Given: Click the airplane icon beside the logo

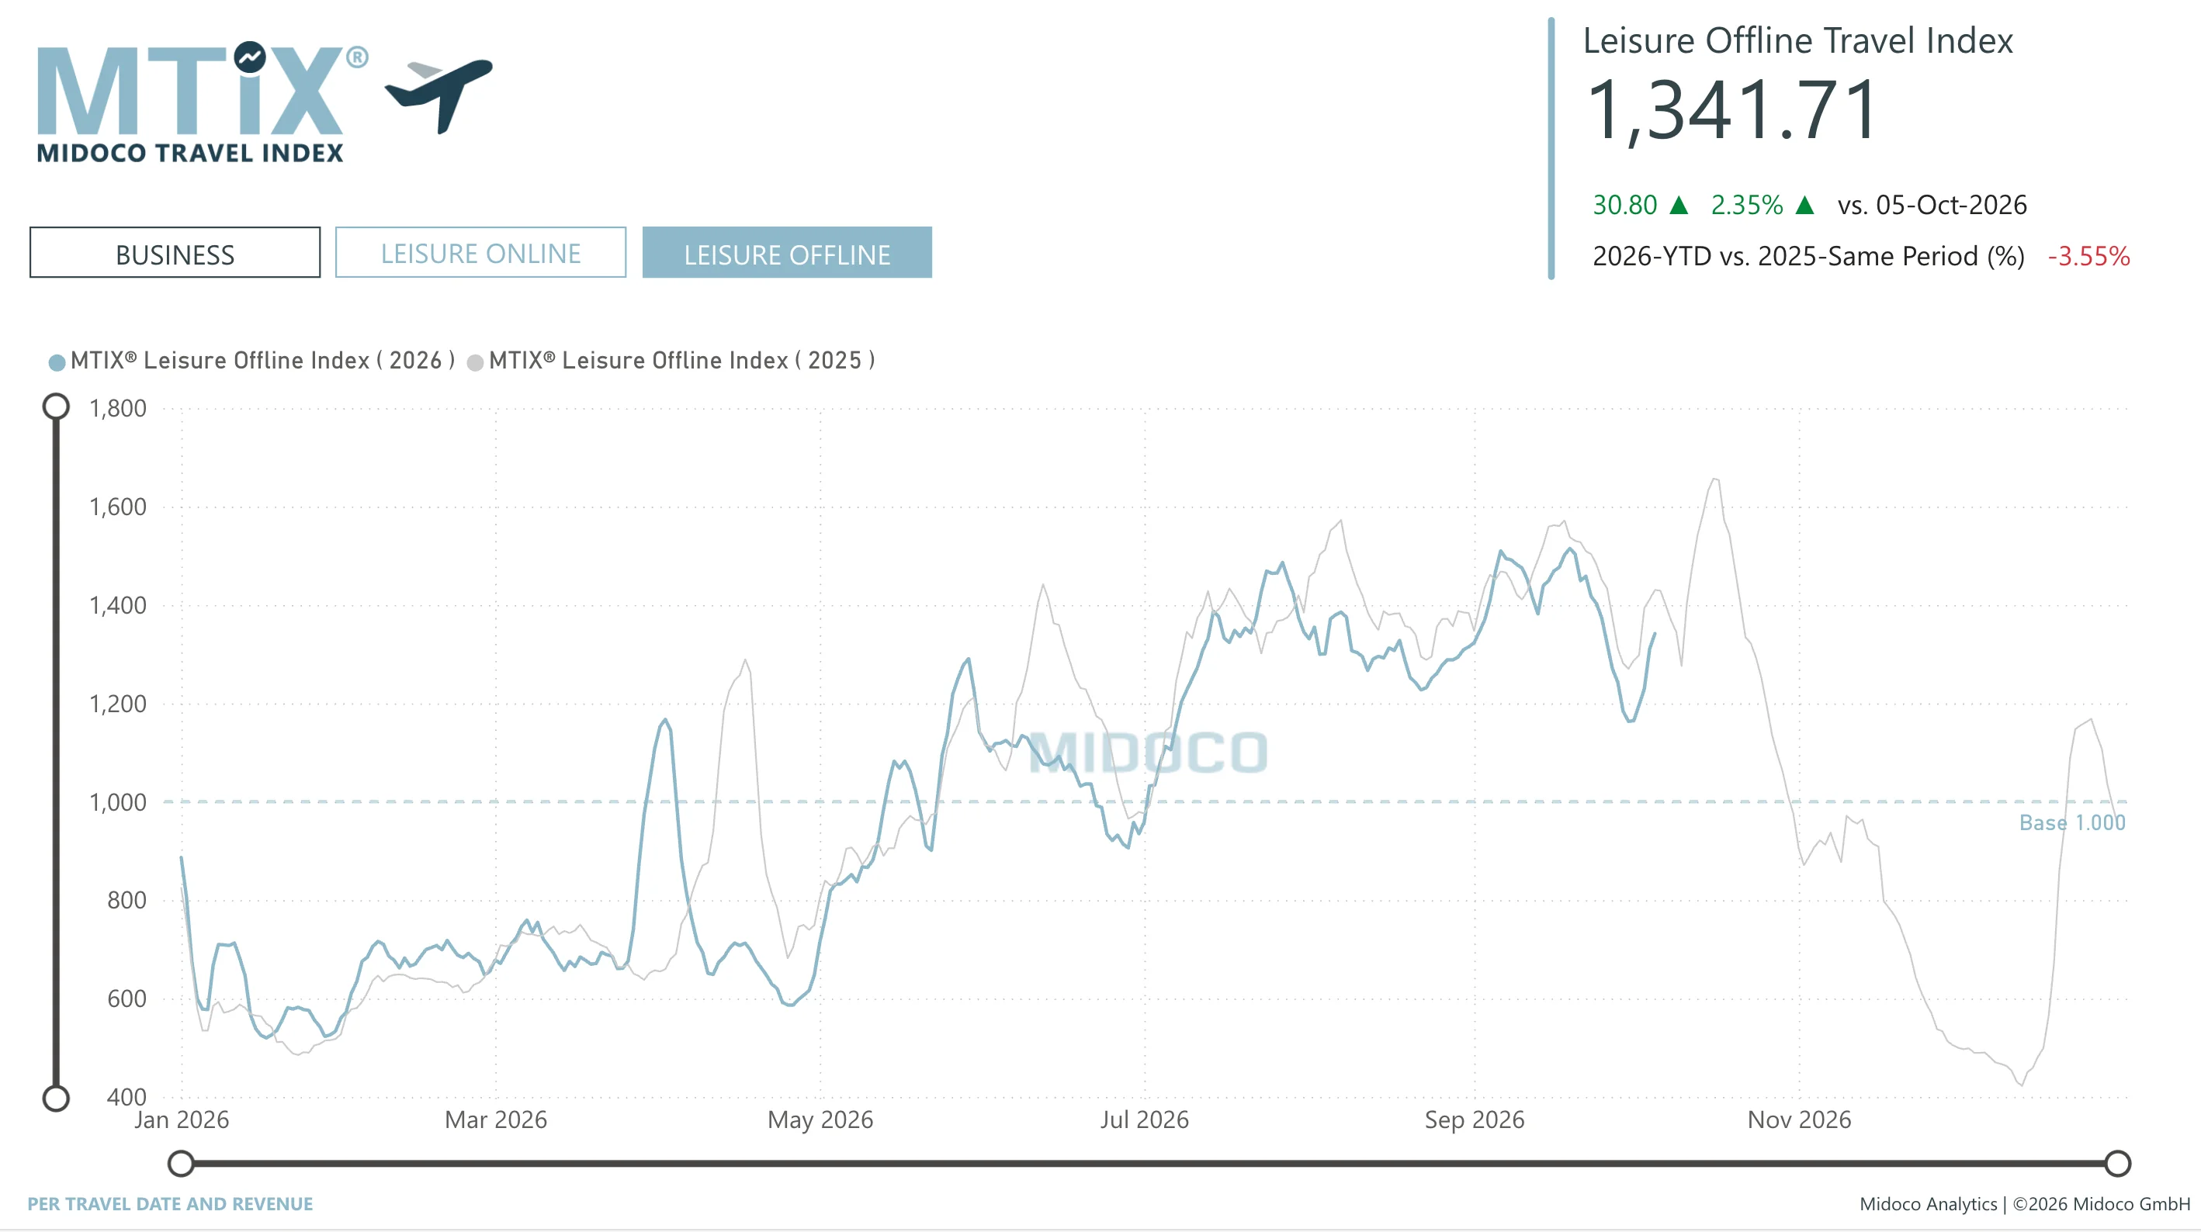Looking at the screenshot, I should click(x=439, y=95).
